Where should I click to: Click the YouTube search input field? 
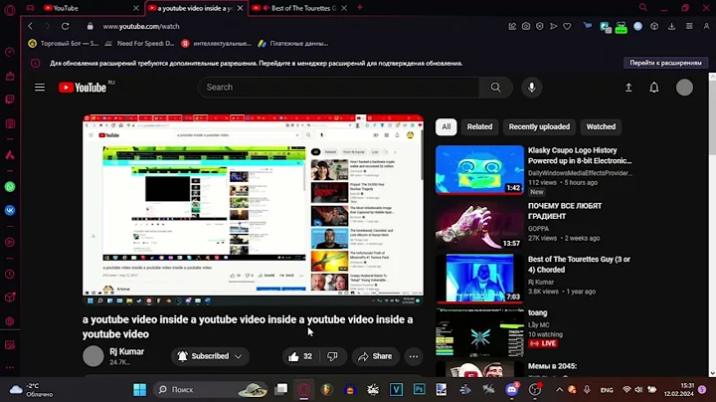339,88
